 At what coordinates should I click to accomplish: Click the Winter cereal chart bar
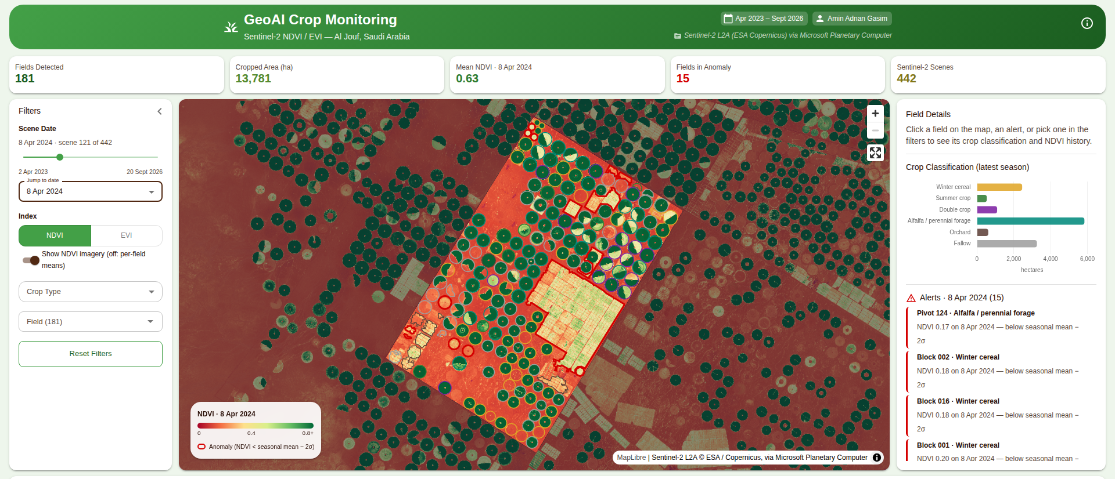(x=999, y=187)
